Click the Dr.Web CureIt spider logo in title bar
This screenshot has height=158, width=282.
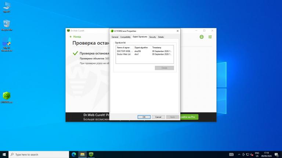coord(68,31)
